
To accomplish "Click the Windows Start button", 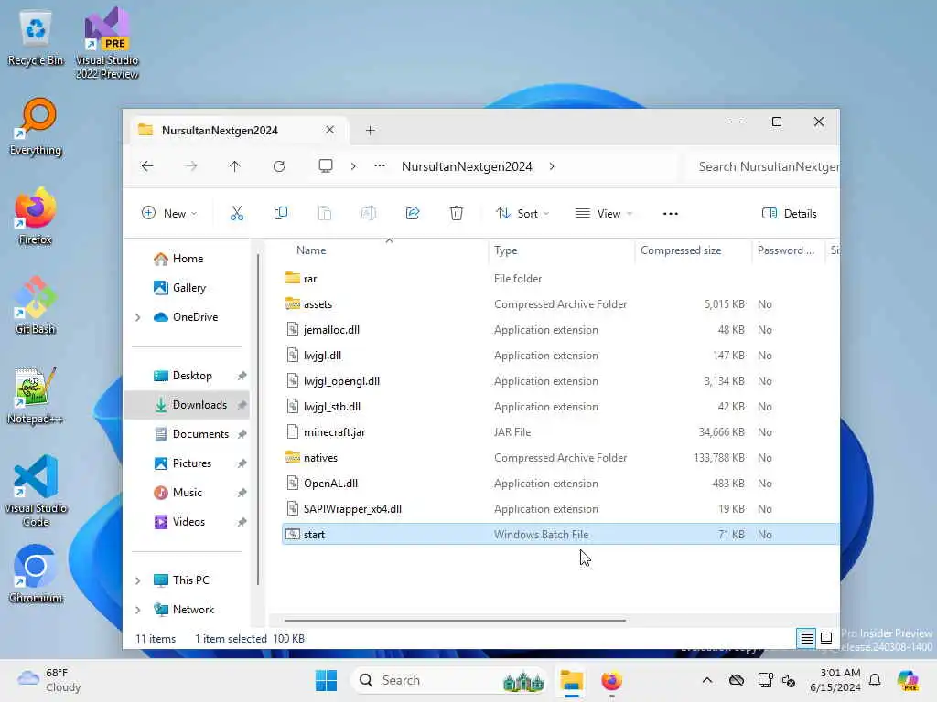I will pyautogui.click(x=326, y=680).
